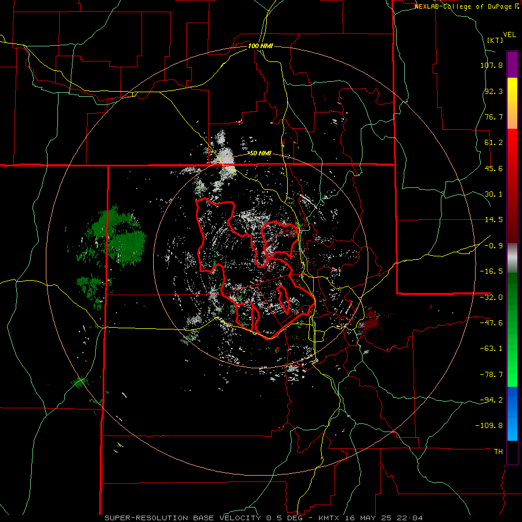Viewport: 522px width, 522px height.
Task: Click the 50 NMI range ring label
Action: tap(260, 153)
